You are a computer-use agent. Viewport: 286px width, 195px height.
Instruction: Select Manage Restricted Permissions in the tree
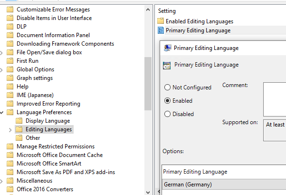(x=56, y=146)
